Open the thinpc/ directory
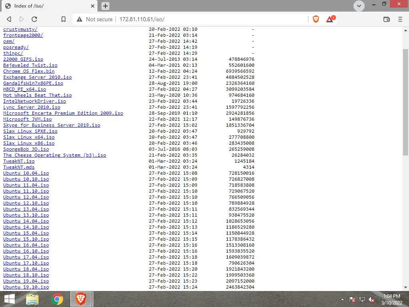409x307 pixels. coord(13,53)
